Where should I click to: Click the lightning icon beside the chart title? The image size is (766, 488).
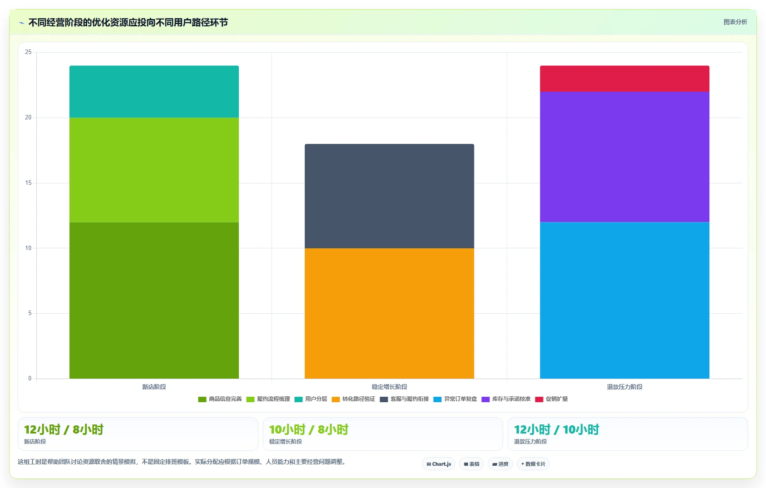[21, 23]
